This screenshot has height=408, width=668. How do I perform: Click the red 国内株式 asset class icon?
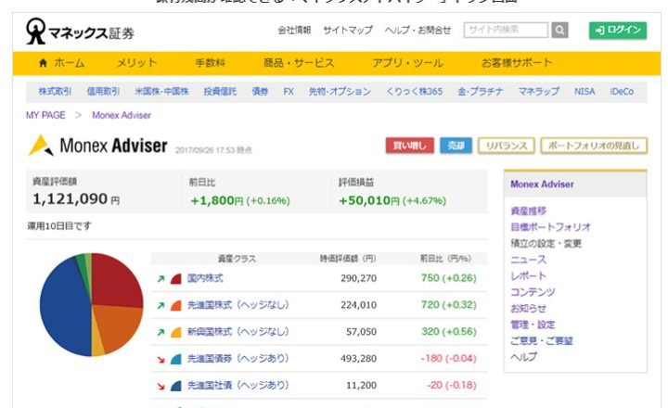[175, 278]
